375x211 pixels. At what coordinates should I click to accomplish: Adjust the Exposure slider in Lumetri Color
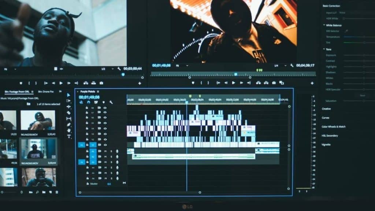point(364,55)
